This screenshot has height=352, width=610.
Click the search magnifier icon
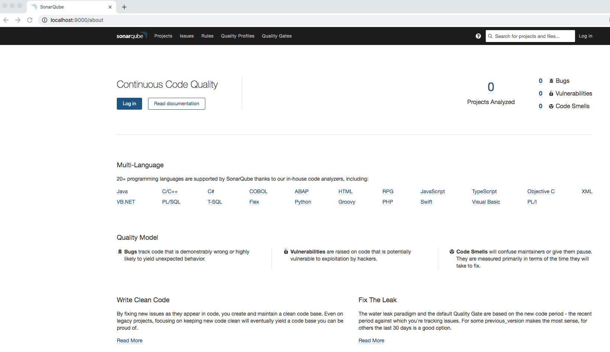click(x=490, y=36)
